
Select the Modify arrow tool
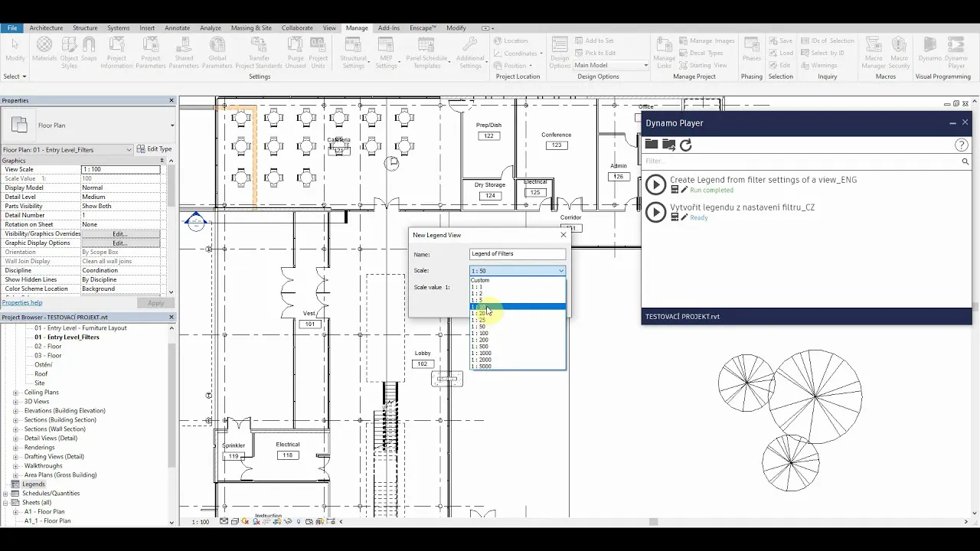[15, 49]
